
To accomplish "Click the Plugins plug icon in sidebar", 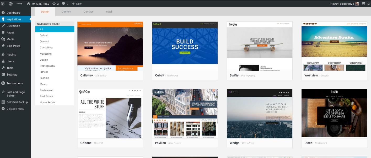I will [3, 54].
